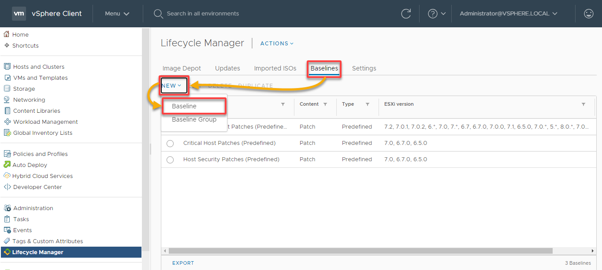Open the ACTIONS dropdown
This screenshot has height=270, width=602.
[277, 43]
